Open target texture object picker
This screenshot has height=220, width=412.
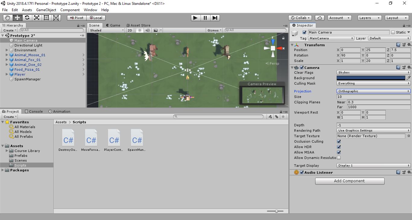(x=408, y=136)
